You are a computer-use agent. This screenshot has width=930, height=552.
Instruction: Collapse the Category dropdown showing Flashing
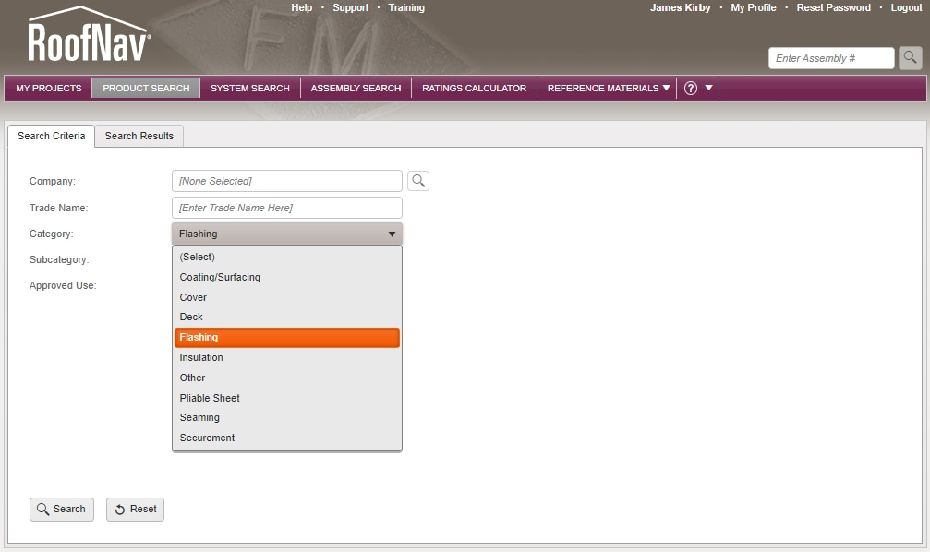coord(287,234)
